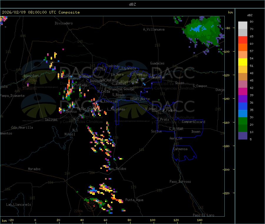Click the dark green 20 dBZ legend swatch
The image size is (265, 224).
click(x=243, y=128)
